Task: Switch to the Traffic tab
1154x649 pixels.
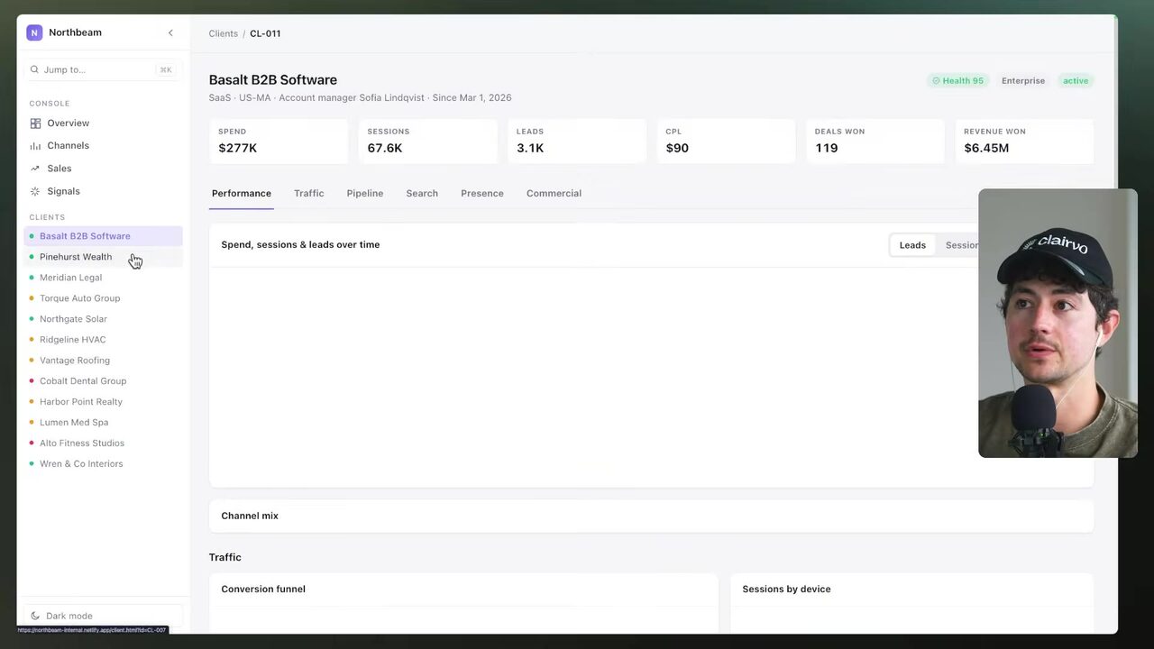Action: [308, 194]
